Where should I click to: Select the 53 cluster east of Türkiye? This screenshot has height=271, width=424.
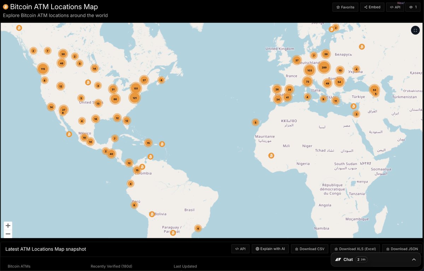click(x=374, y=90)
